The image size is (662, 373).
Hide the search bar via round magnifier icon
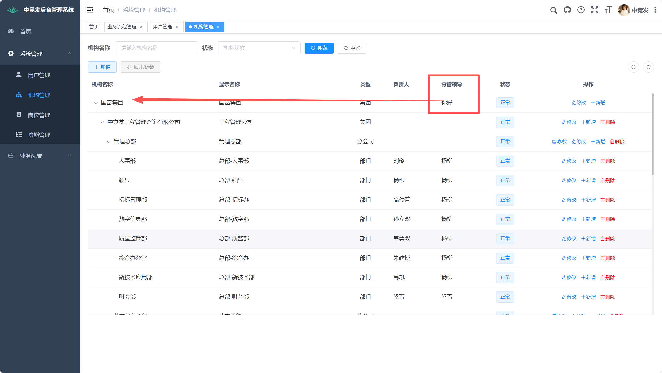[634, 67]
